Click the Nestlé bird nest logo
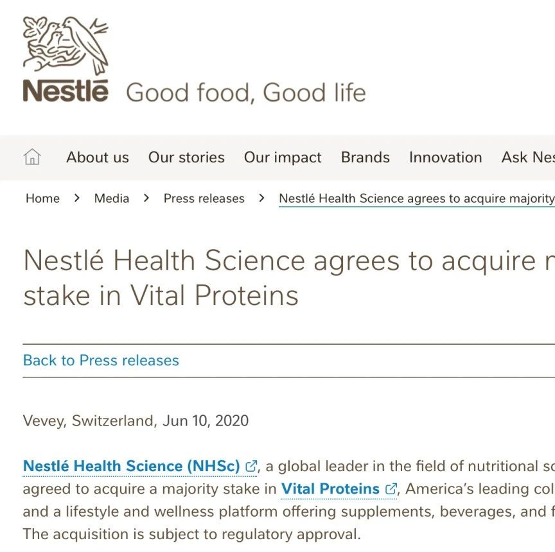 pyautogui.click(x=66, y=59)
